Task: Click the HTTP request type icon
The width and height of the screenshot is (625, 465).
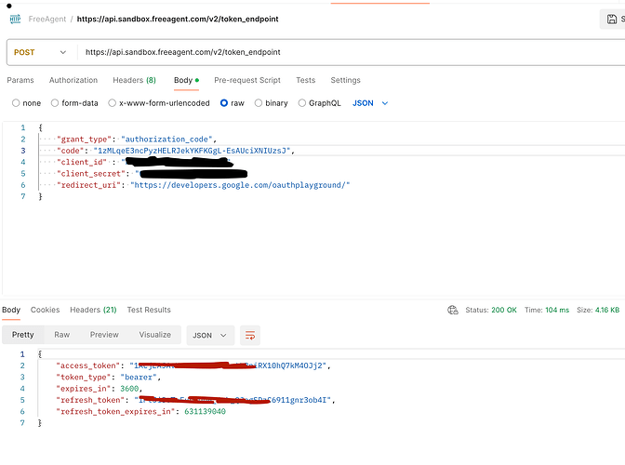Action: (15, 19)
